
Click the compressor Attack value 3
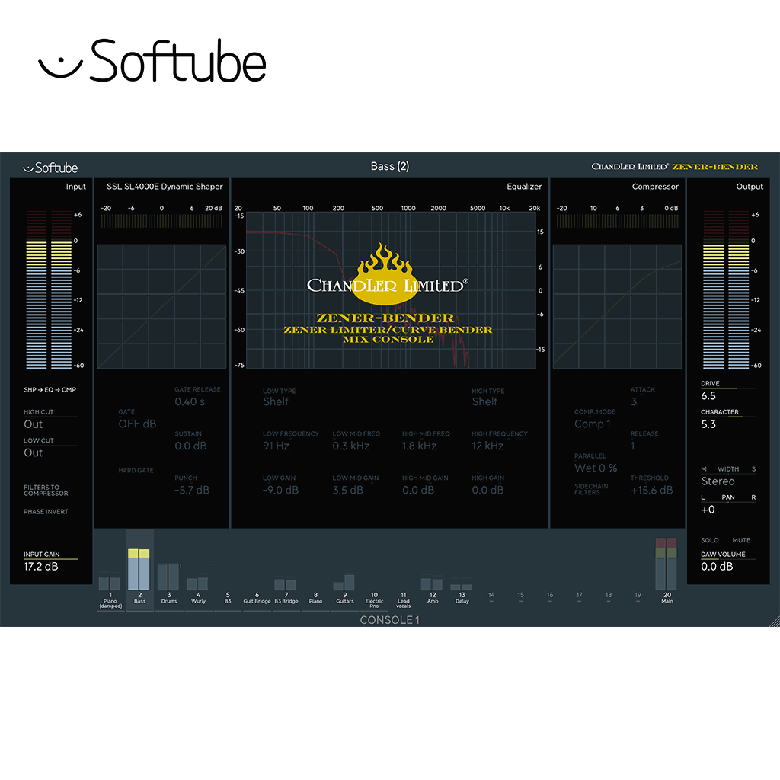pos(634,401)
